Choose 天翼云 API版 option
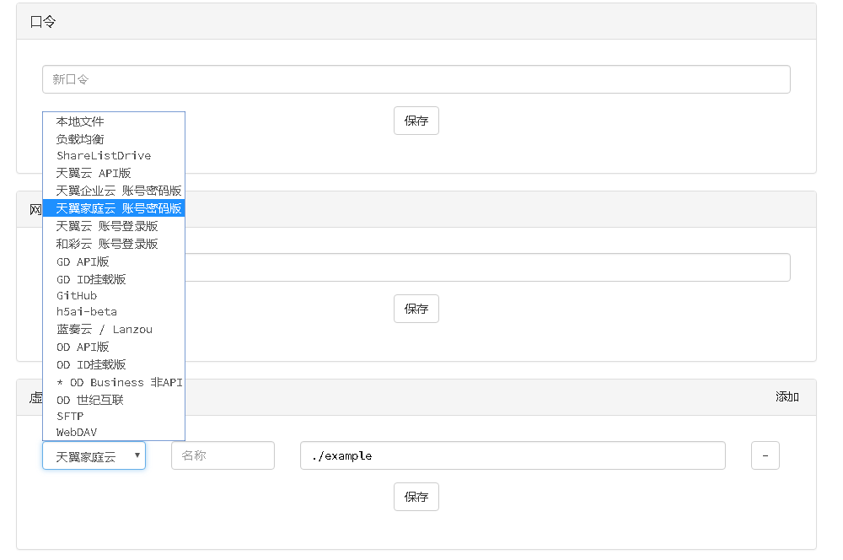Screen dimensions: 843x560 [x=114, y=173]
